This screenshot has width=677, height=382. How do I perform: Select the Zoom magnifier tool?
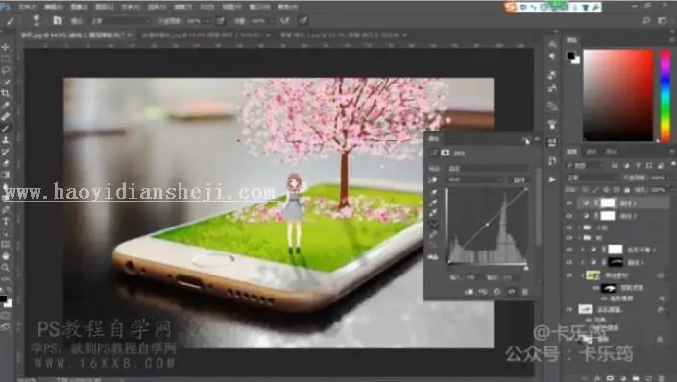pos(6,268)
